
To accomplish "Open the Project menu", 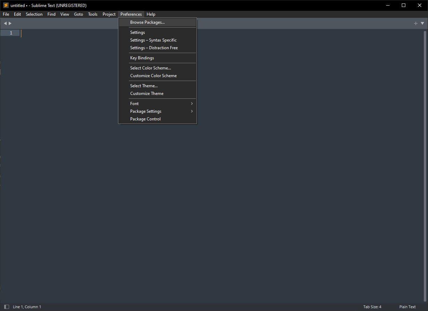I will coord(109,14).
